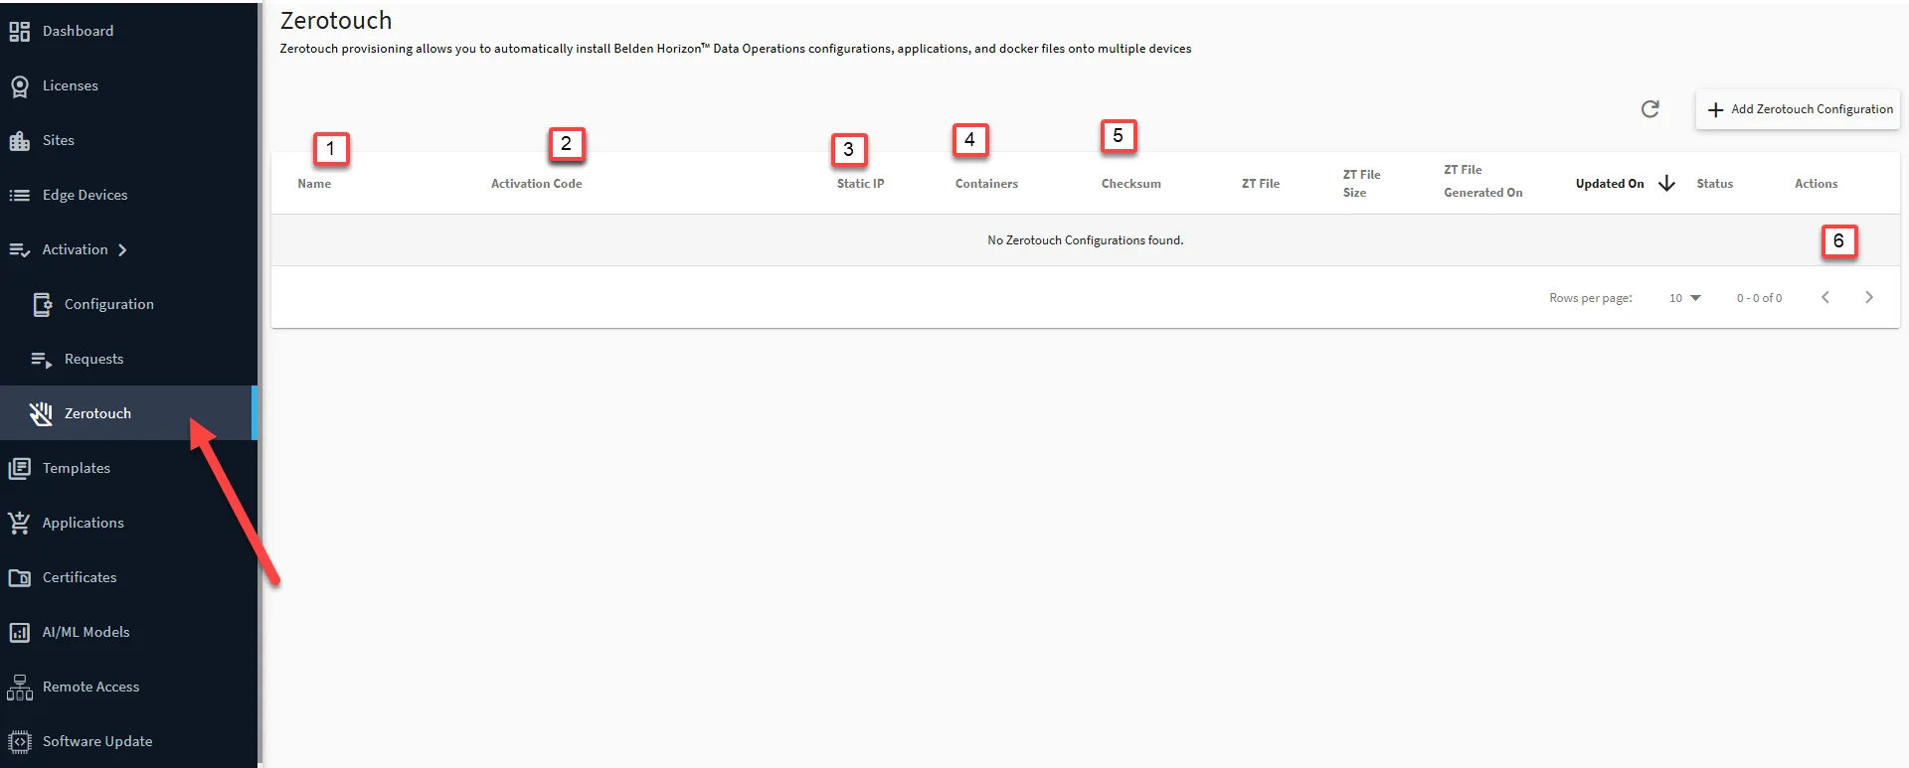1909x768 pixels.
Task: Click the Actions column header
Action: point(1817,184)
